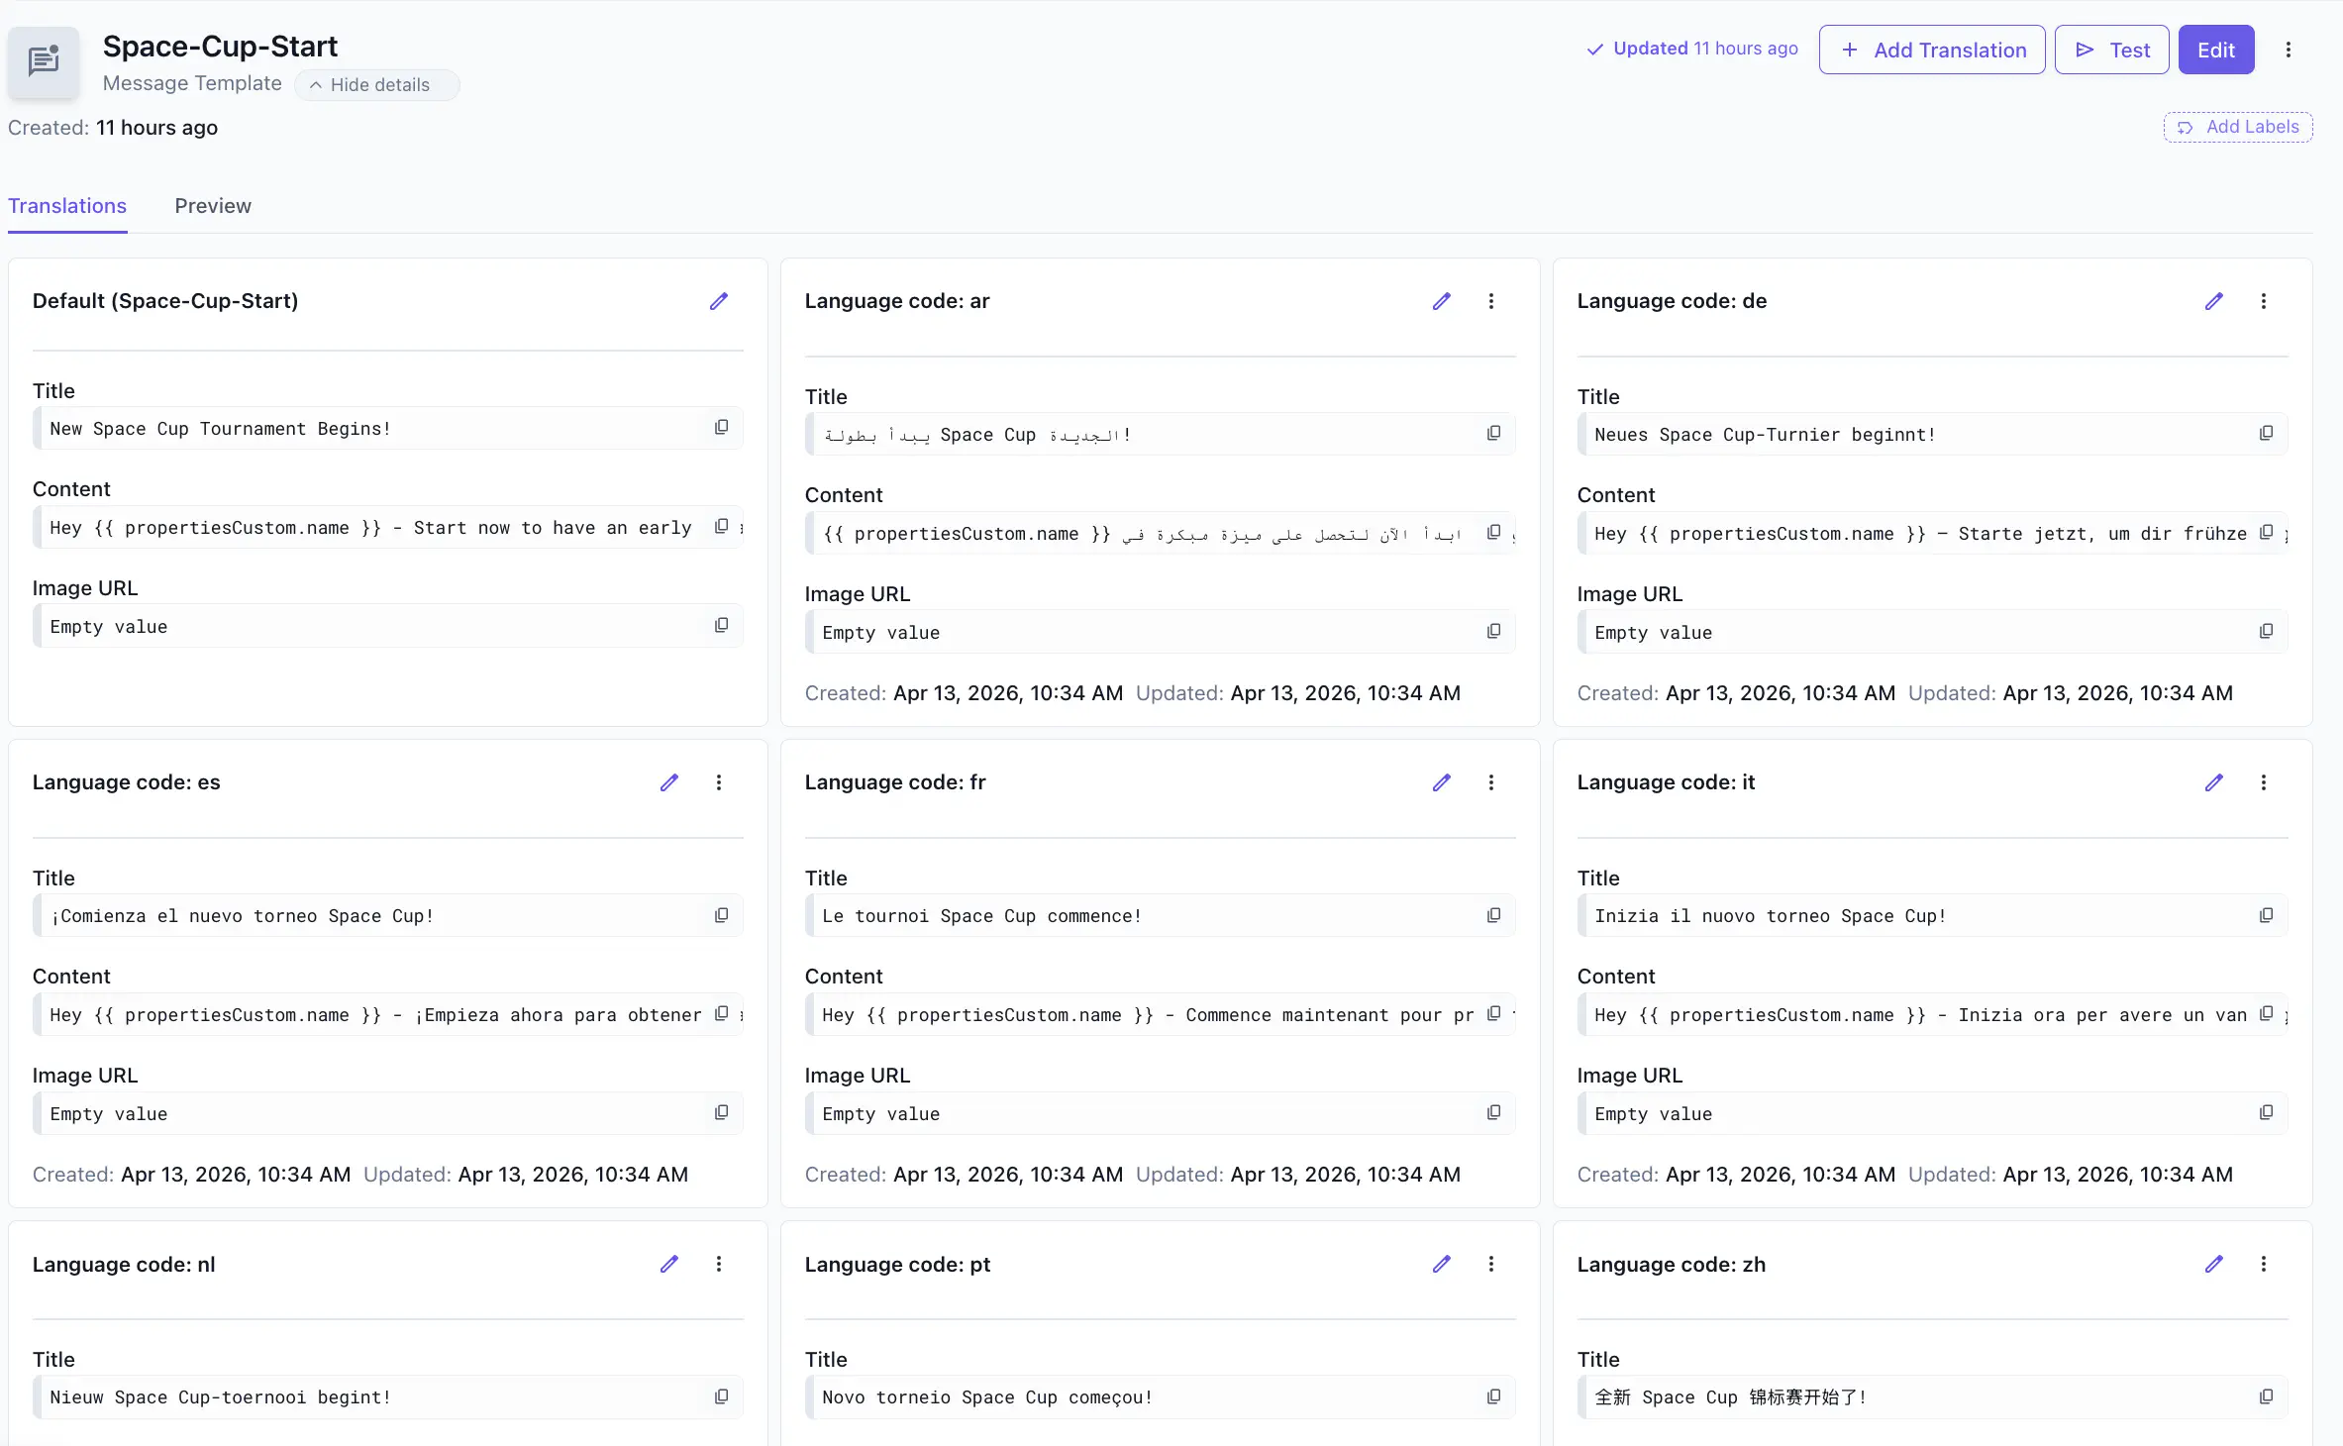Open the three-dot menu for Language code: es
This screenshot has height=1446, width=2343.
pyautogui.click(x=719, y=782)
